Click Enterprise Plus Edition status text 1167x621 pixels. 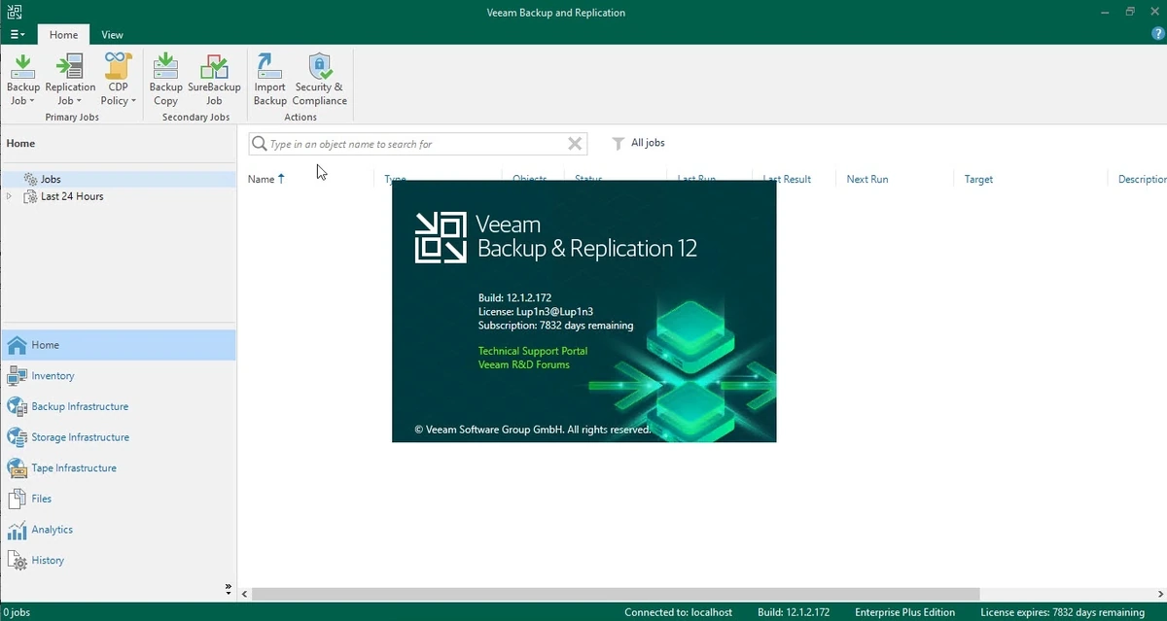click(x=904, y=612)
